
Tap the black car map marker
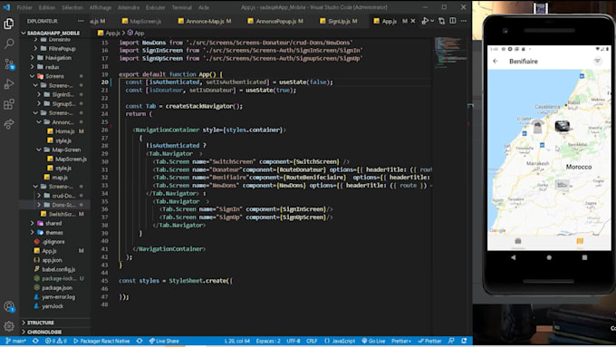pyautogui.click(x=563, y=126)
